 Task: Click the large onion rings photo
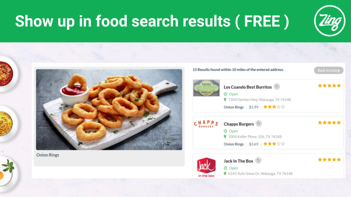109,109
